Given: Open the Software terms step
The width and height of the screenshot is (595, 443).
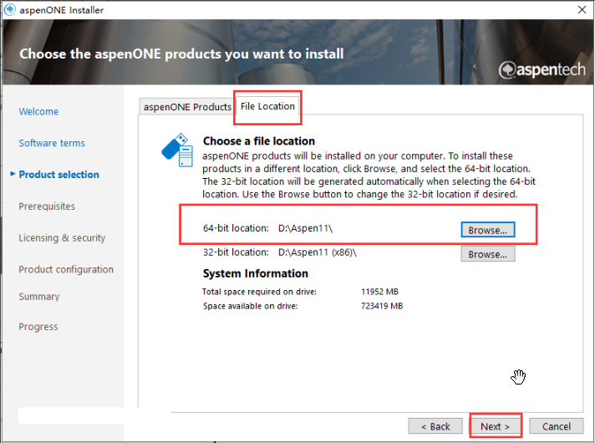Looking at the screenshot, I should [x=52, y=143].
